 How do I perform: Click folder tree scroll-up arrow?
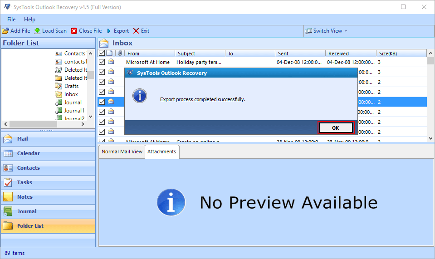tap(90, 54)
